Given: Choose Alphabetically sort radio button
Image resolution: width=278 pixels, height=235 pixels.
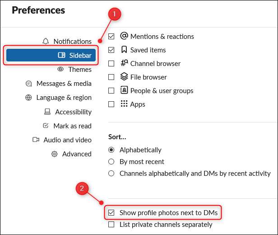Looking at the screenshot, I should (111, 150).
